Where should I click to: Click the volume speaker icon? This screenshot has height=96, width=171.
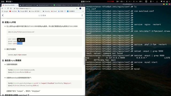coord(164,2)
